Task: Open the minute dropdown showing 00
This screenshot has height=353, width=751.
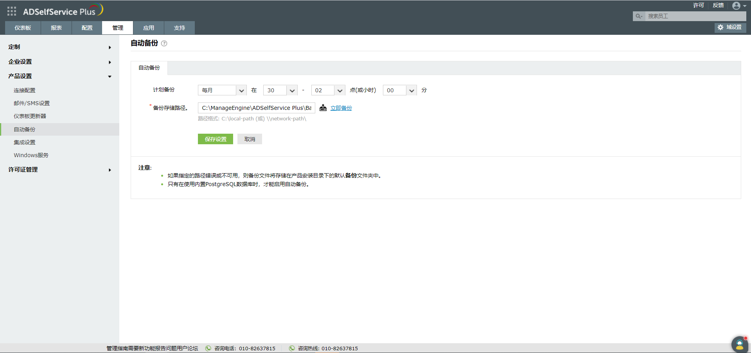Action: pyautogui.click(x=399, y=90)
